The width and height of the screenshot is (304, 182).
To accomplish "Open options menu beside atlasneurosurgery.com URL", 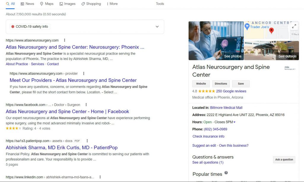I will click(x=64, y=40).
